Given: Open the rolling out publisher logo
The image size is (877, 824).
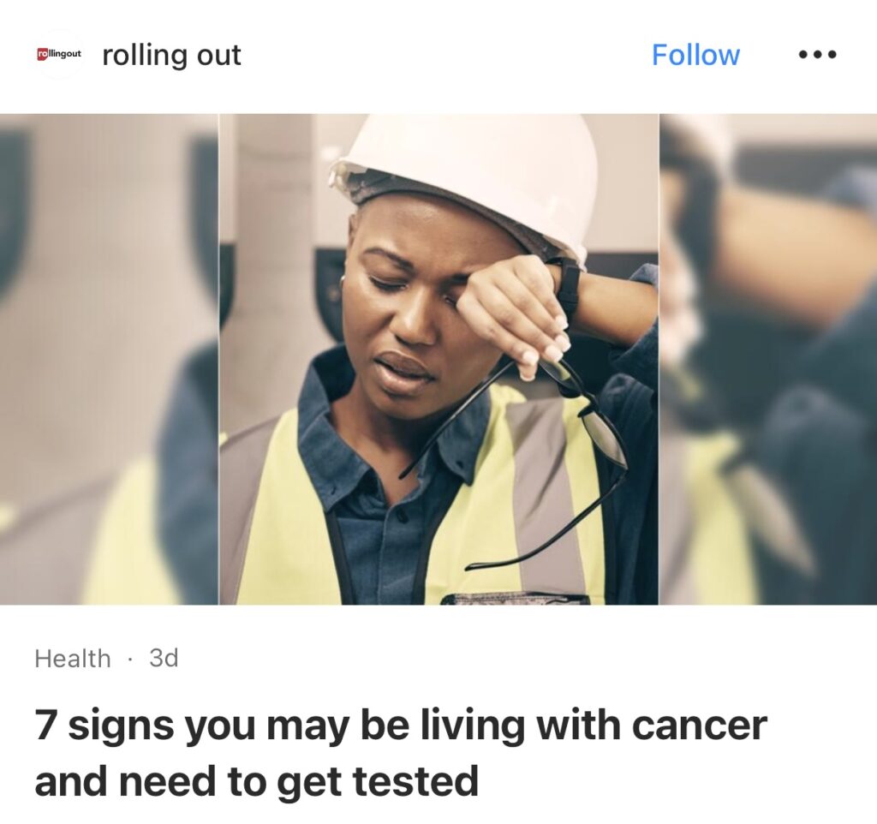Looking at the screenshot, I should pos(59,54).
